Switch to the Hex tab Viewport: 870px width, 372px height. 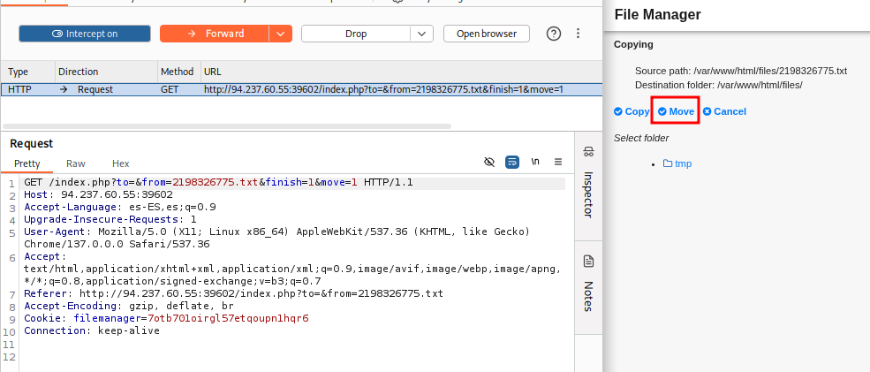tap(121, 163)
